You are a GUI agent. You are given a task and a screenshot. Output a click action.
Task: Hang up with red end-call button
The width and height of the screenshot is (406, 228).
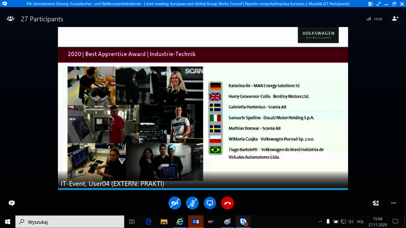(x=227, y=203)
